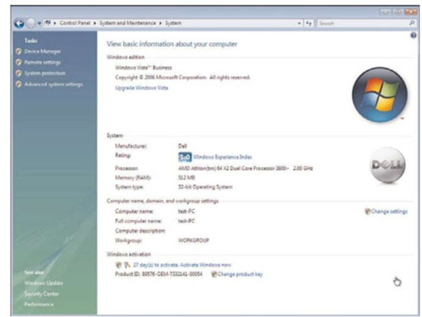Activate Windows now via 27 days link
The height and width of the screenshot is (317, 422).
(182, 265)
